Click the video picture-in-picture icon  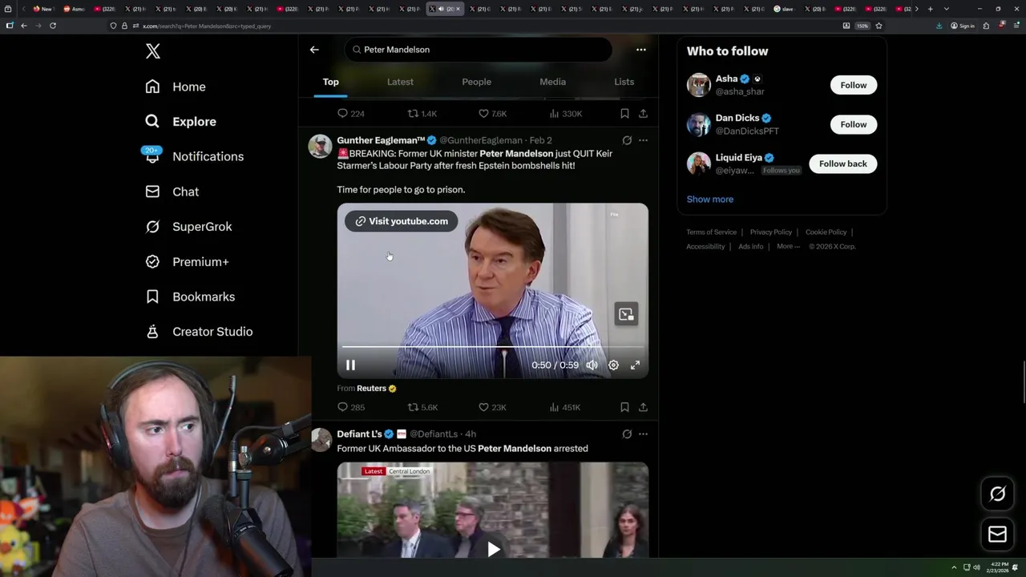point(626,314)
